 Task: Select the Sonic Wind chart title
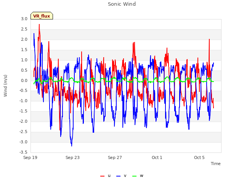pyautogui.click(x=122, y=4)
